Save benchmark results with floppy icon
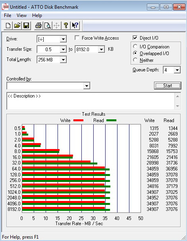 pos(26,25)
